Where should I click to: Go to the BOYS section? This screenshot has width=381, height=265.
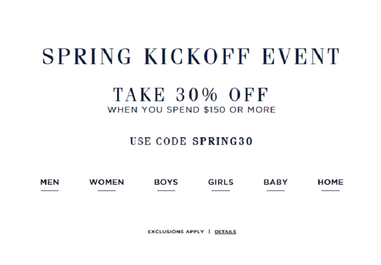[166, 182]
